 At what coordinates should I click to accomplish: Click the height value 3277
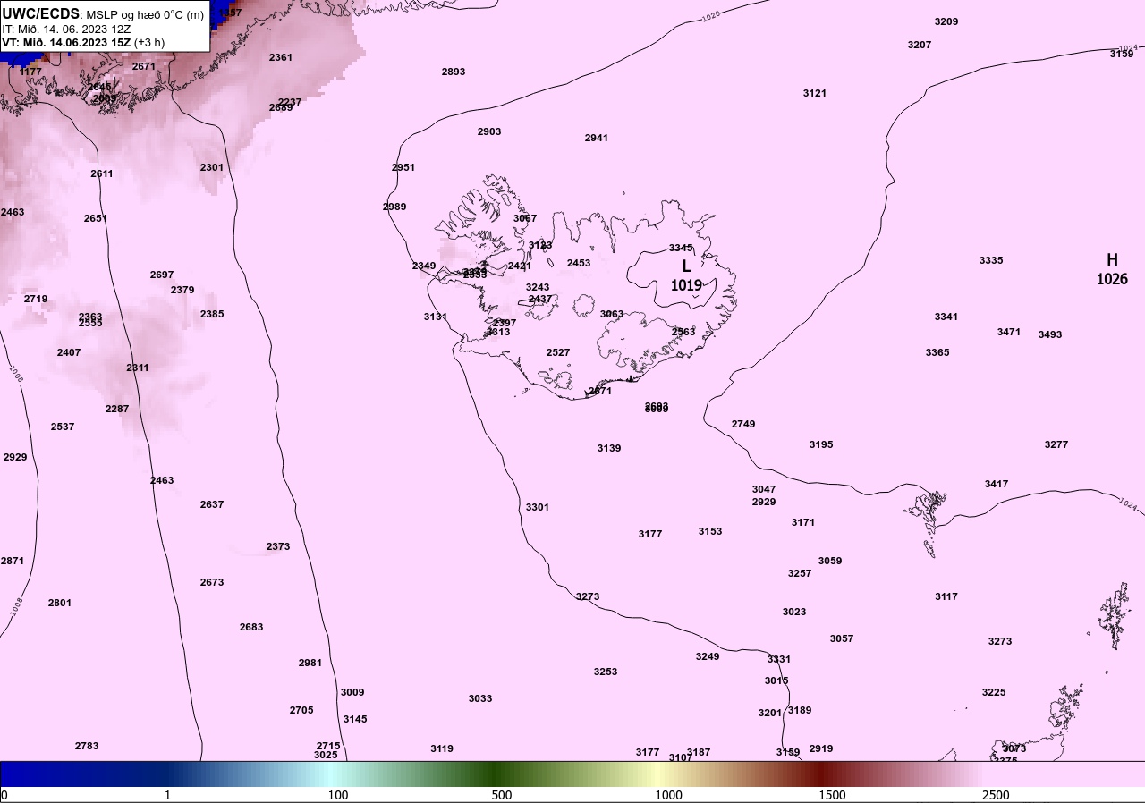tap(1056, 444)
